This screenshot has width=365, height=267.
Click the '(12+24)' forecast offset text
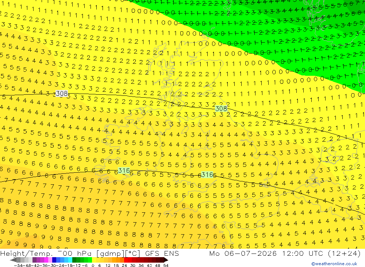click(x=344, y=253)
